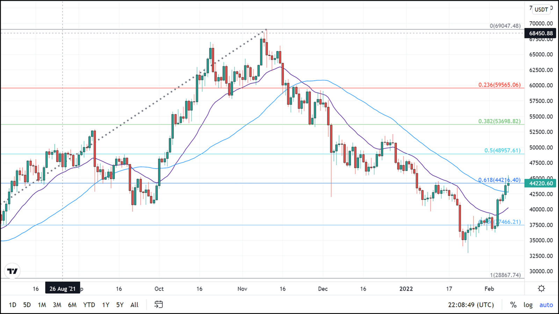Click the green 0.382 Fibonacci level label
Image resolution: width=559 pixels, height=314 pixels.
[499, 121]
